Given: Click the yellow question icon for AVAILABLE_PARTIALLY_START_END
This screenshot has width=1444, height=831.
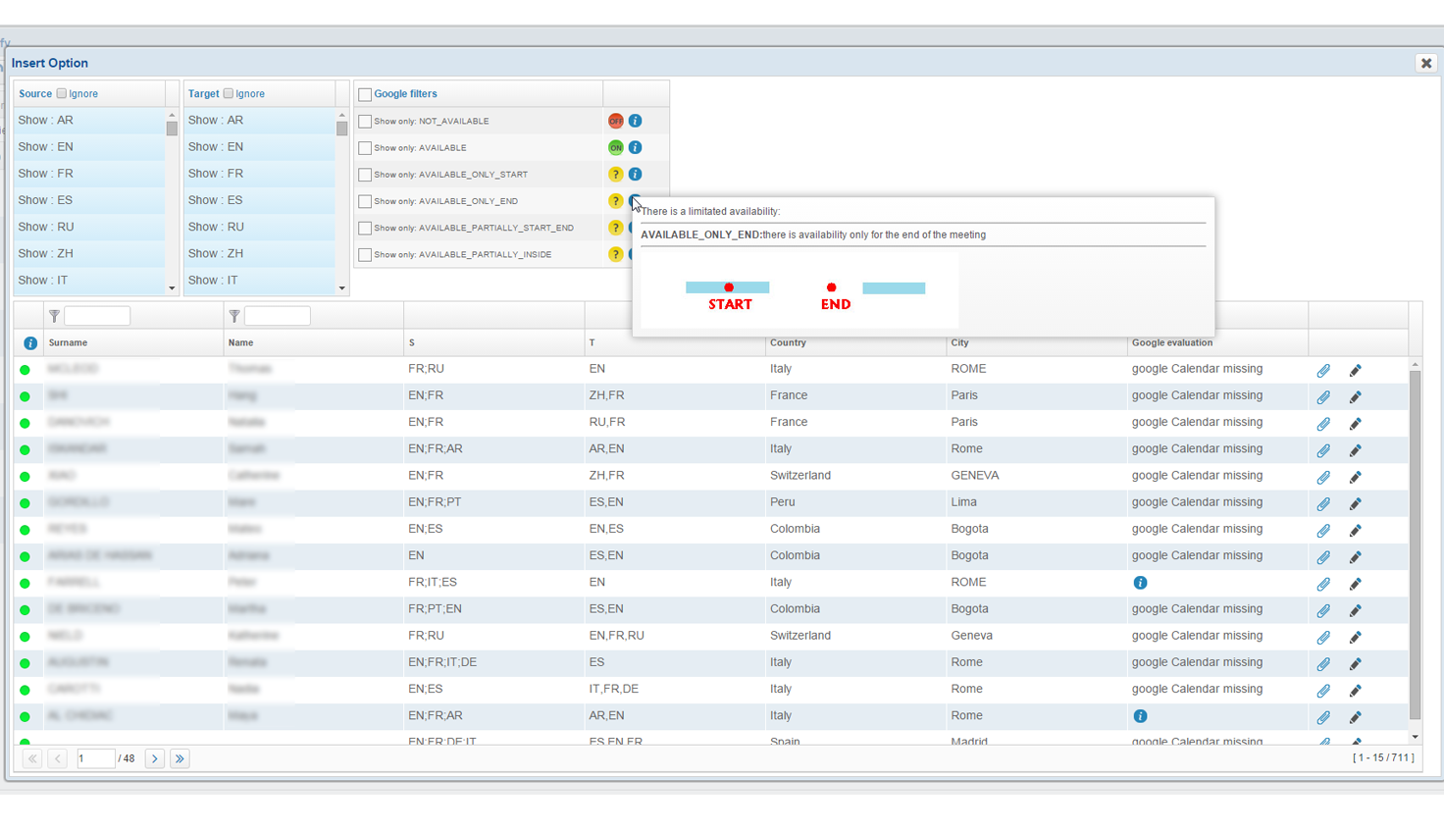Looking at the screenshot, I should (x=616, y=228).
